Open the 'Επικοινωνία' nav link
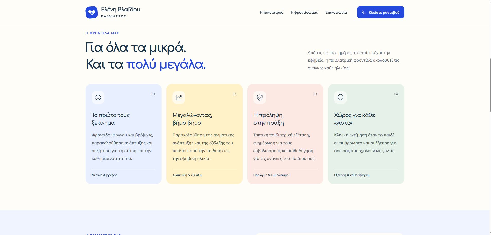Image resolution: width=491 pixels, height=235 pixels. (336, 12)
